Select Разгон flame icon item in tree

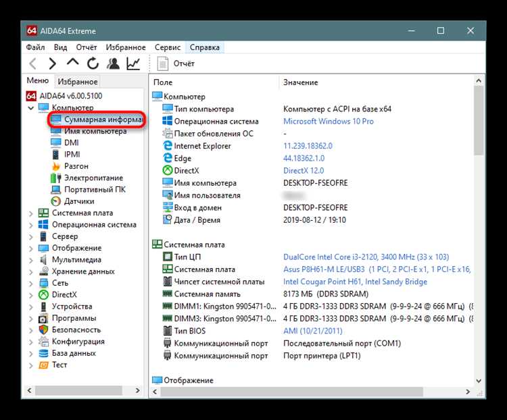point(76,166)
